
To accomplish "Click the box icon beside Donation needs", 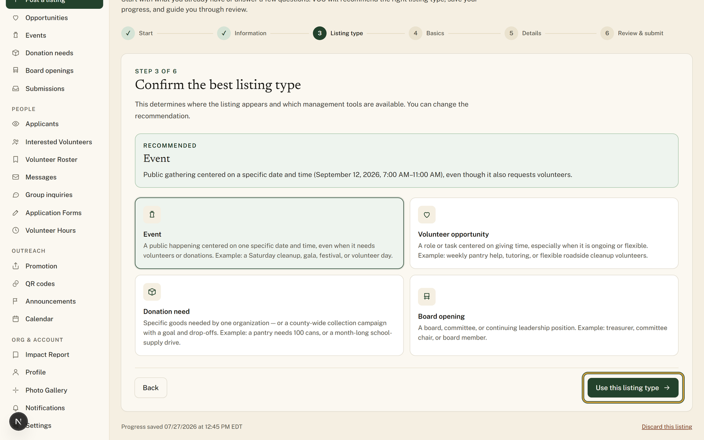I will [16, 53].
